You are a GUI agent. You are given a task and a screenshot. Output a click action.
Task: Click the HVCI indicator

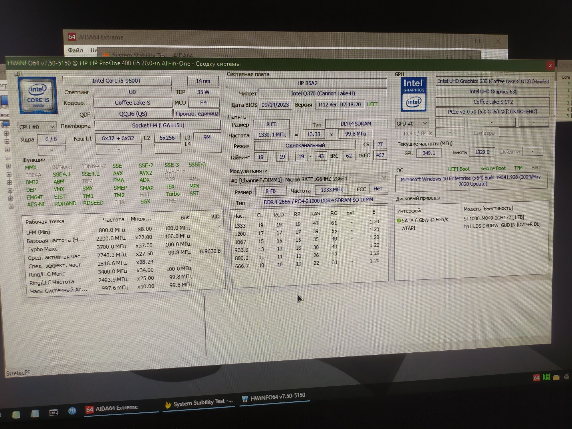(536, 168)
